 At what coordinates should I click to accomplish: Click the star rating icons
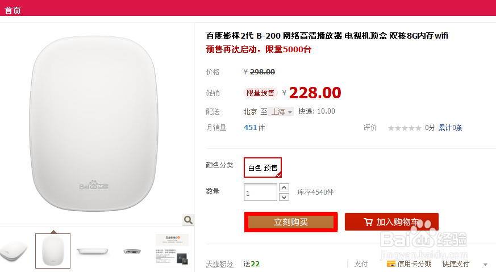click(405, 128)
